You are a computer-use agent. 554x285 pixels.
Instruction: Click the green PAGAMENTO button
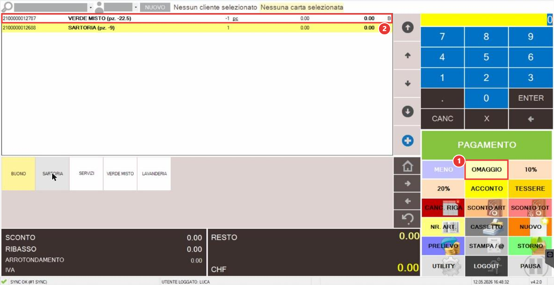coord(487,145)
